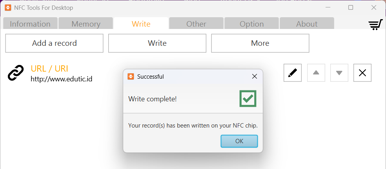Open the More button options

point(260,43)
